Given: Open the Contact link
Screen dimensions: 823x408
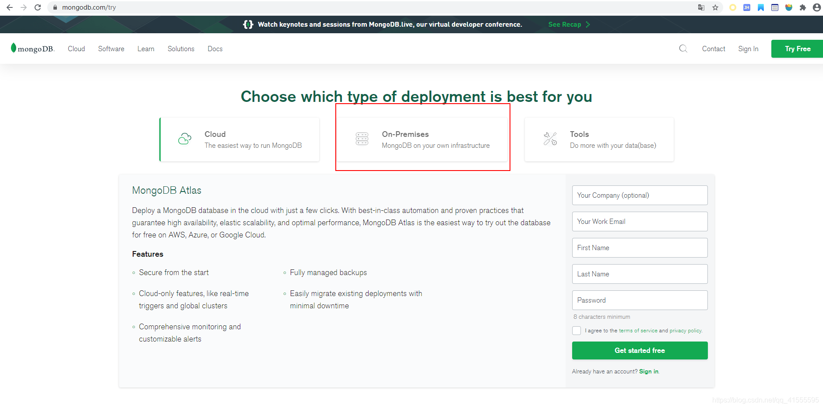Looking at the screenshot, I should (714, 49).
